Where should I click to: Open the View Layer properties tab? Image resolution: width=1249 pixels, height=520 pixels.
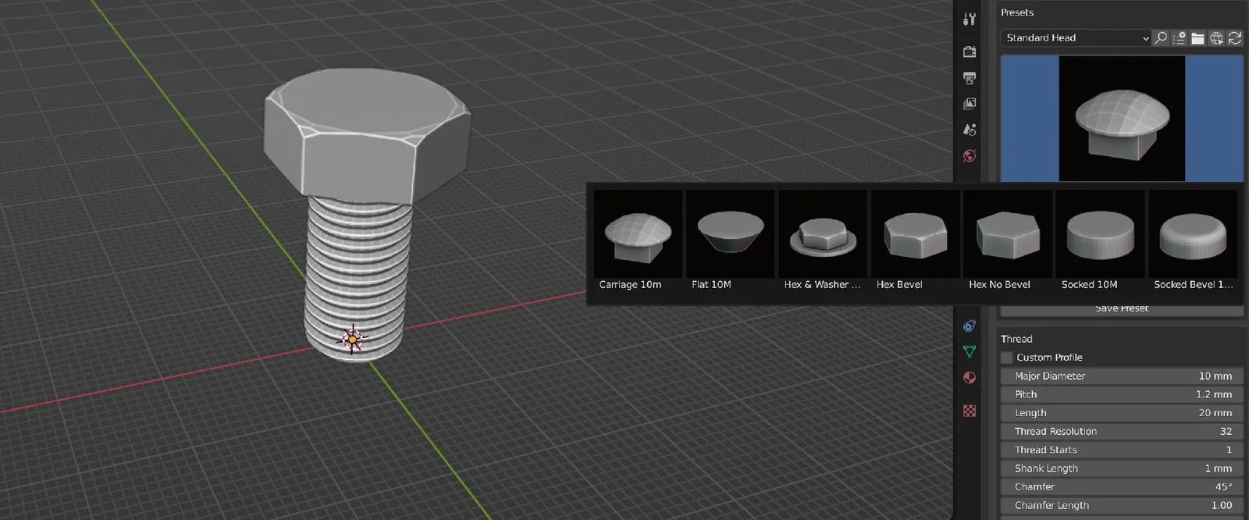pyautogui.click(x=970, y=104)
